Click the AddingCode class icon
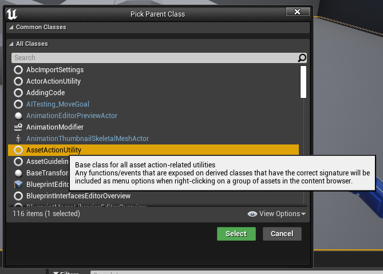383x274 pixels. point(18,93)
